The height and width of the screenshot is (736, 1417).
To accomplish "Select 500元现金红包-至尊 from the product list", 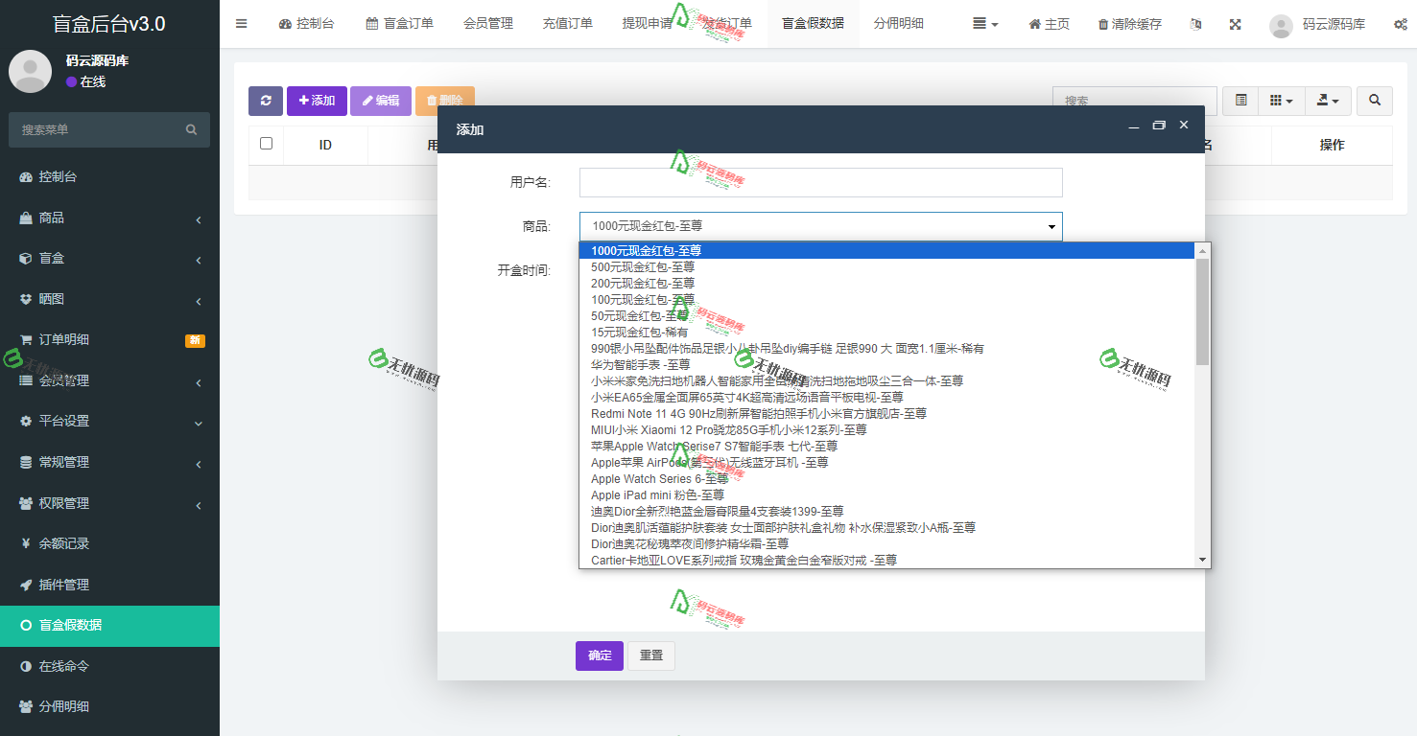I will (x=644, y=266).
